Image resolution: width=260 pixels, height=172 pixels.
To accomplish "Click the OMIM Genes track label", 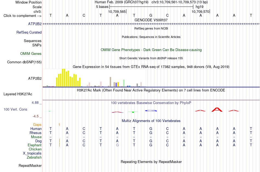I will 31,54.
